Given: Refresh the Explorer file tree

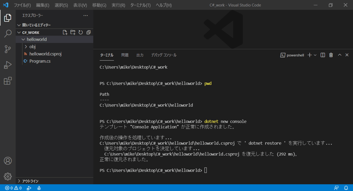Looking at the screenshot, I should pyautogui.click(x=81, y=32).
